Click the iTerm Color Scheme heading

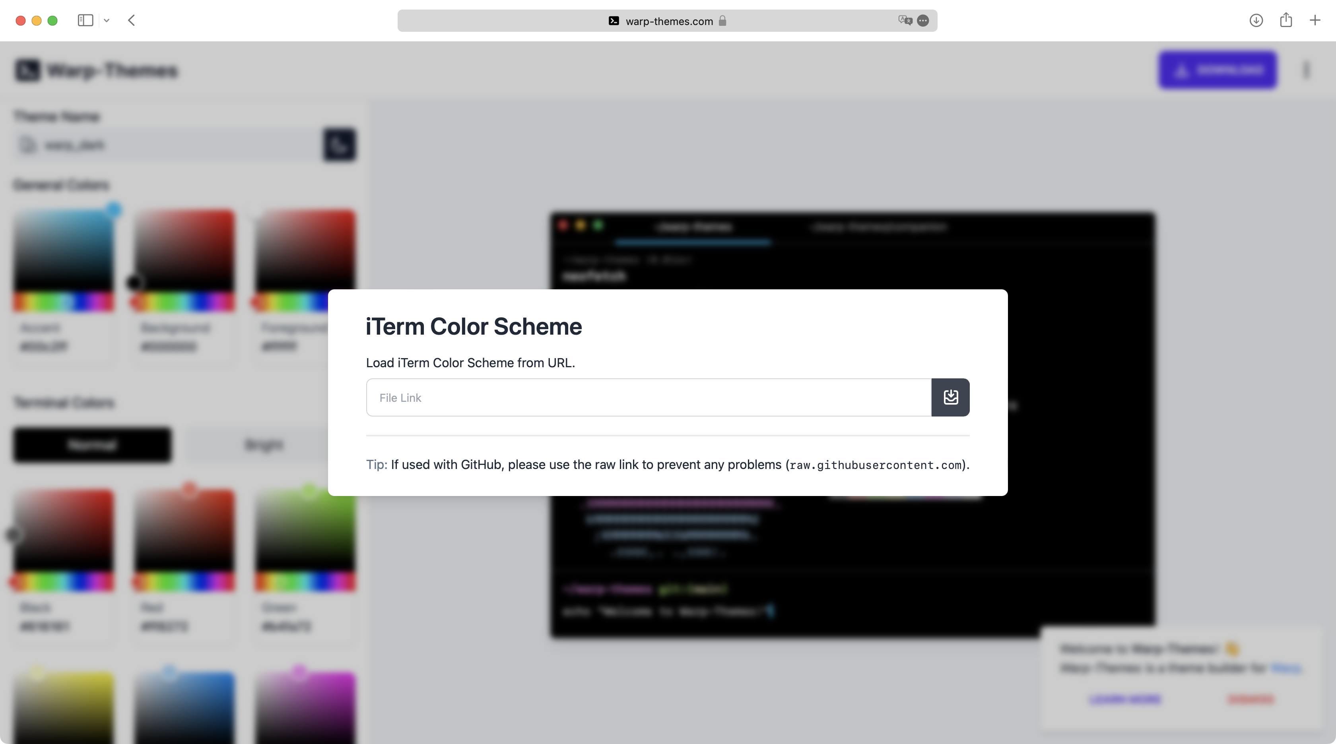point(474,326)
